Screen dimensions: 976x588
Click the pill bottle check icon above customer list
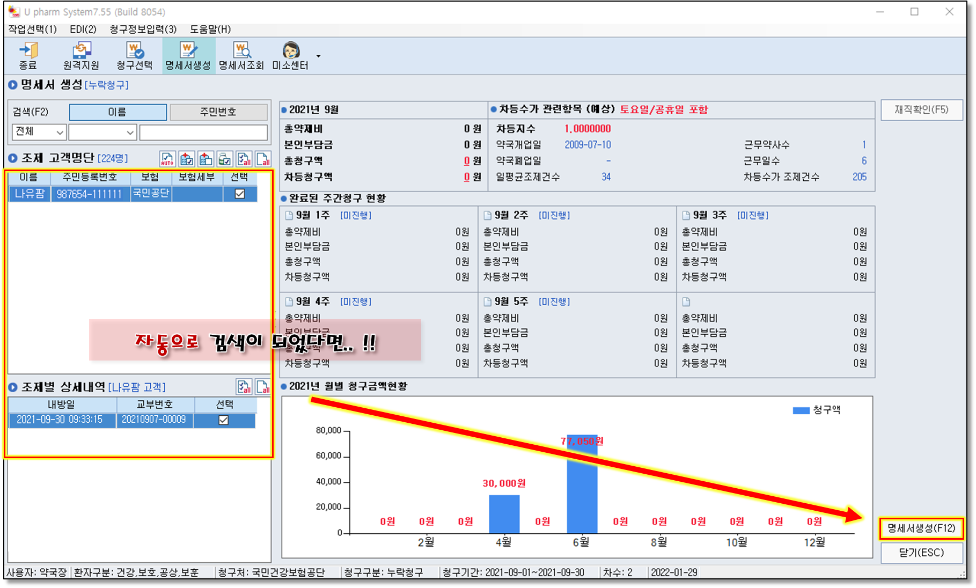click(x=225, y=159)
